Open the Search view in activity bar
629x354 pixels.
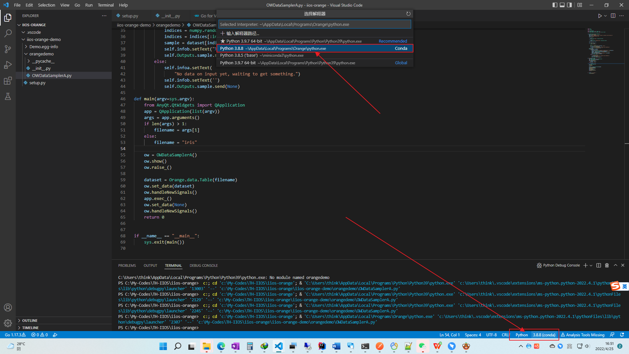click(8, 33)
